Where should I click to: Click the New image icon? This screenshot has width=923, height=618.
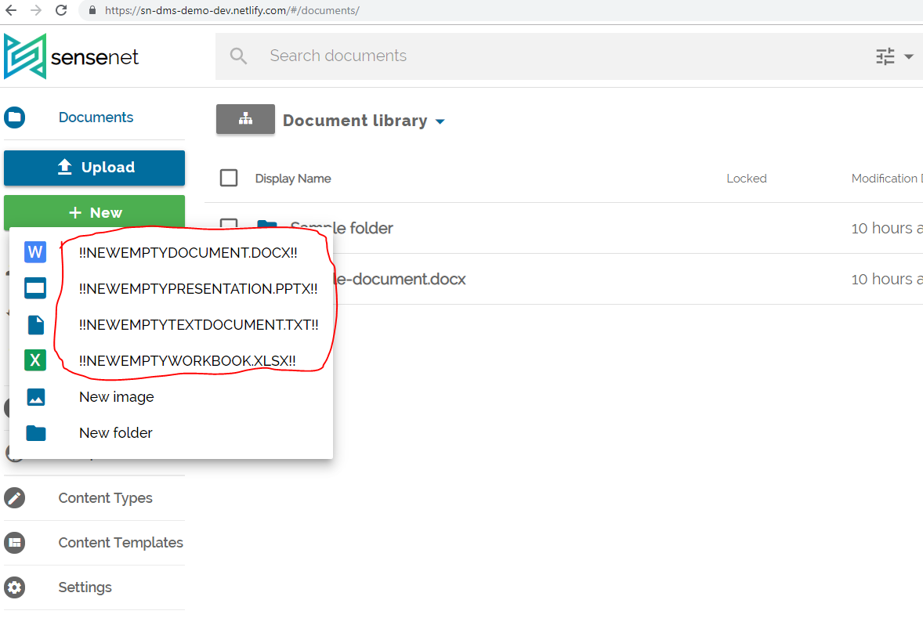pos(35,396)
